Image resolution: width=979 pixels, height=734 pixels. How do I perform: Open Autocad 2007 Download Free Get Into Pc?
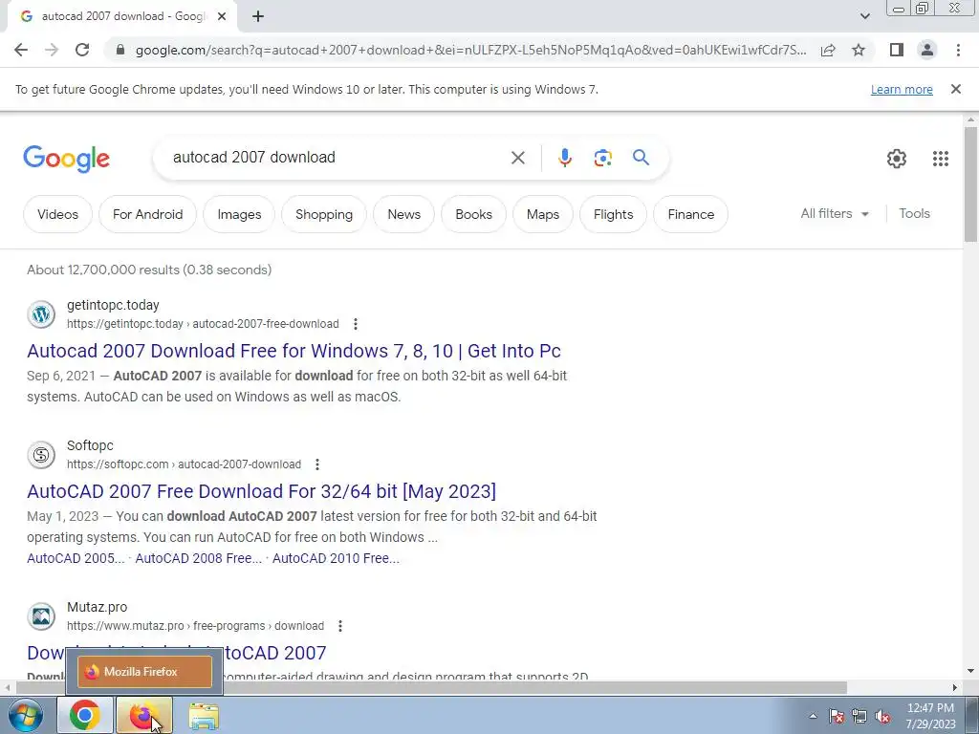(294, 351)
